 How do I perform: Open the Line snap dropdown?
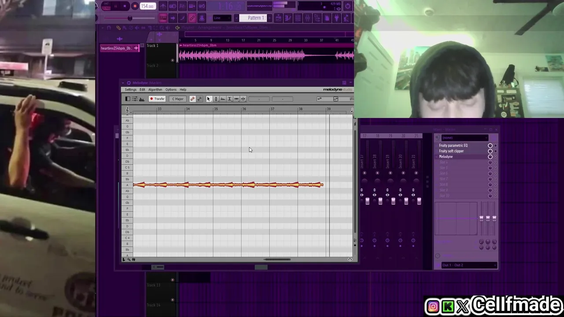tap(222, 18)
